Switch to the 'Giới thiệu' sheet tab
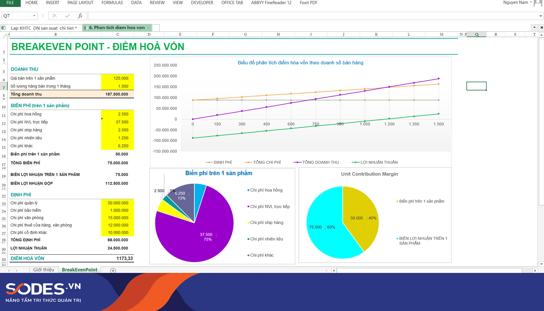Viewport: 544px width, 311px height. pos(44,270)
